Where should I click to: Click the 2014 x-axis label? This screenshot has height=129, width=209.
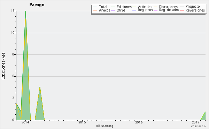25,122
